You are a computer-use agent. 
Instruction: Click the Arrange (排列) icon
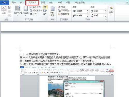coord(111,11)
